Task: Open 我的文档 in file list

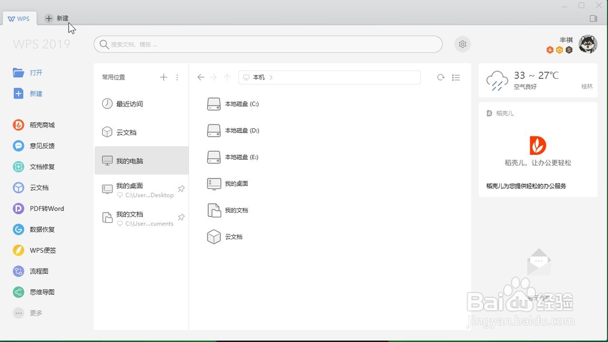Action: pos(227,210)
